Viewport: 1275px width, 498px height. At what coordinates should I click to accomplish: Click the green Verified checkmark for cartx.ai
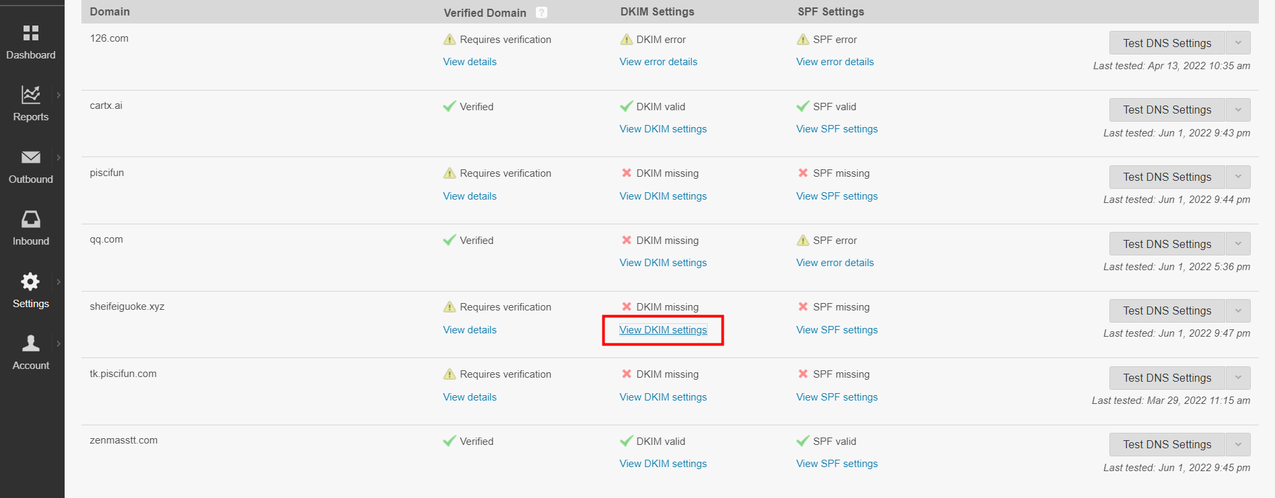pos(450,106)
